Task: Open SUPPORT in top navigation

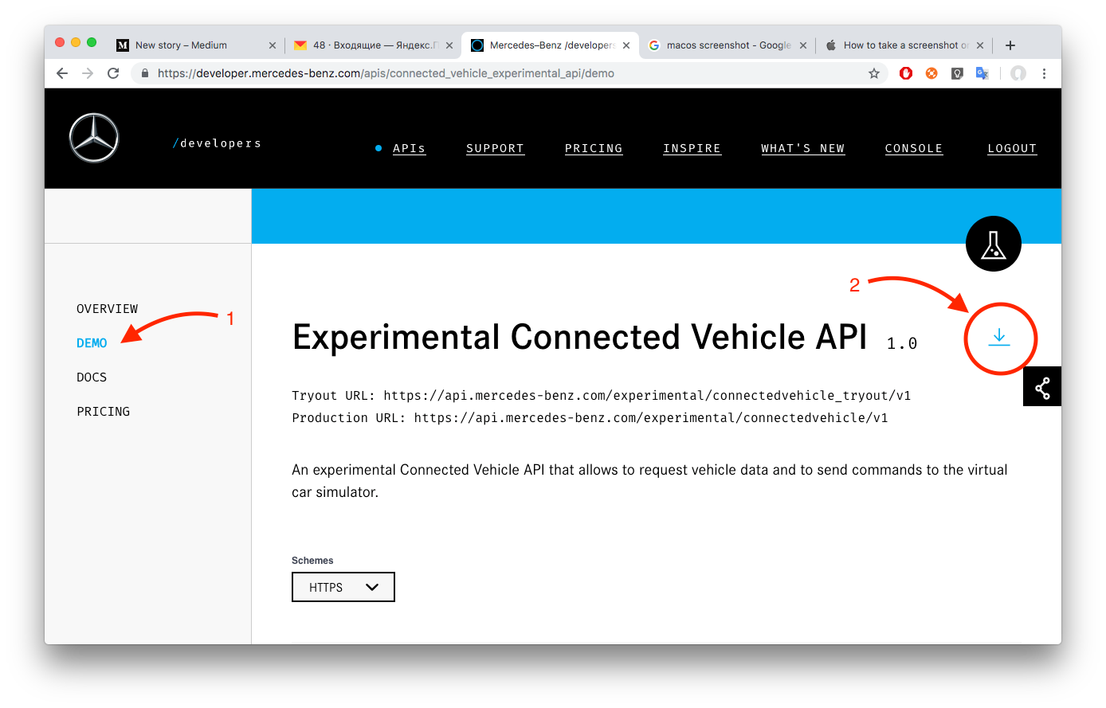Action: (x=495, y=148)
